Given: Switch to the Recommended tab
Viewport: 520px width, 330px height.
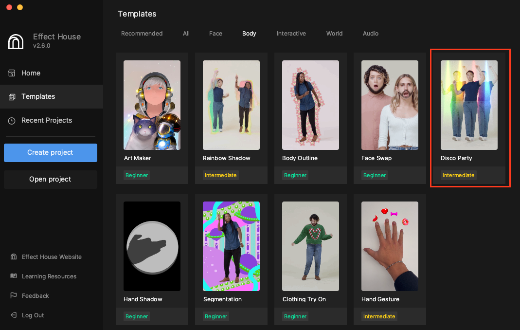Looking at the screenshot, I should [x=142, y=34].
